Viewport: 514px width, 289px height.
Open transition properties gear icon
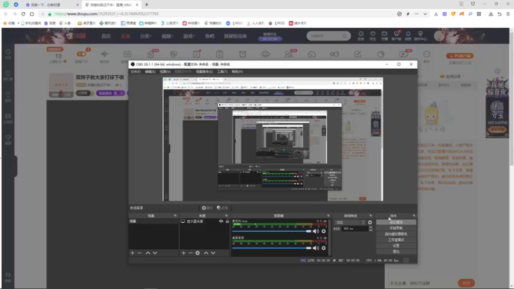(370, 222)
